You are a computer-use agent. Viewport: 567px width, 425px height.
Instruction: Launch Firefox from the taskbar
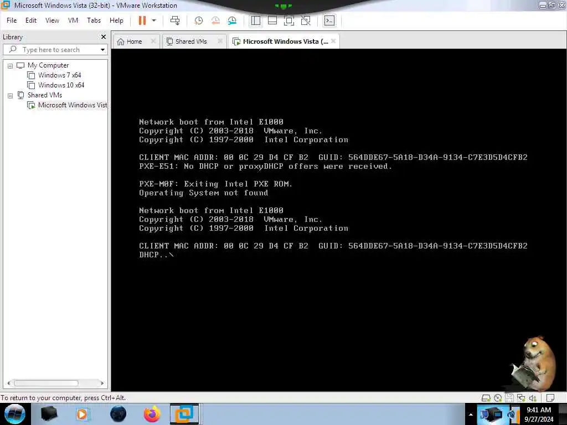pyautogui.click(x=152, y=414)
